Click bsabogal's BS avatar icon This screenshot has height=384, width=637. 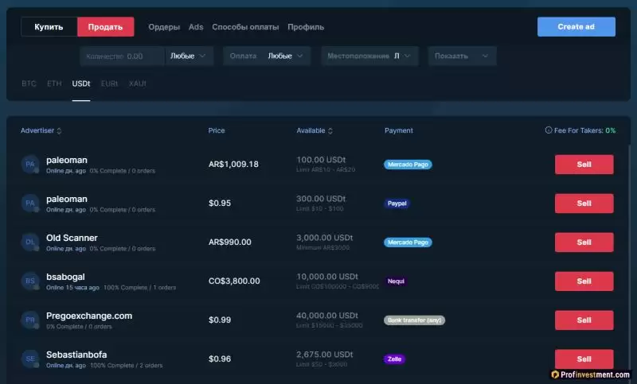[30, 281]
